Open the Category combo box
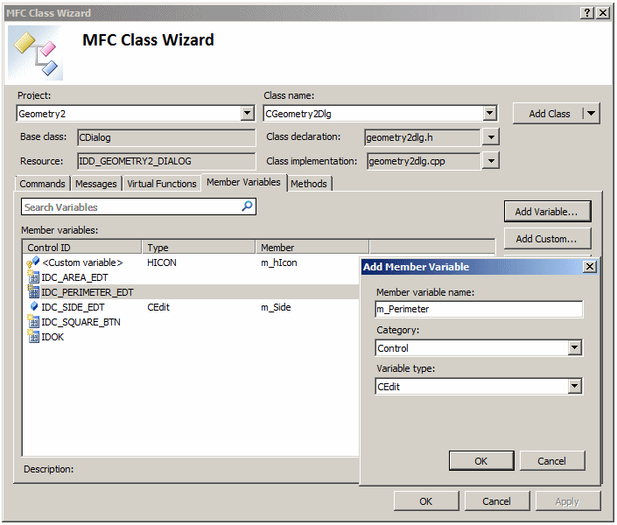This screenshot has height=525, width=617. [x=575, y=347]
